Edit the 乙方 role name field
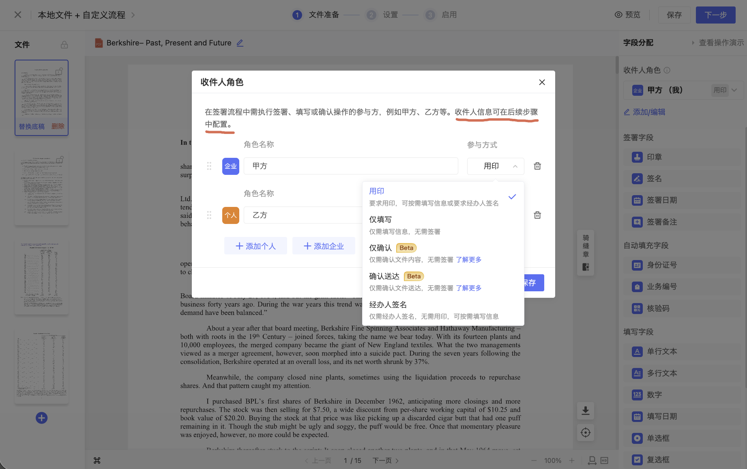The image size is (747, 469). pyautogui.click(x=303, y=215)
